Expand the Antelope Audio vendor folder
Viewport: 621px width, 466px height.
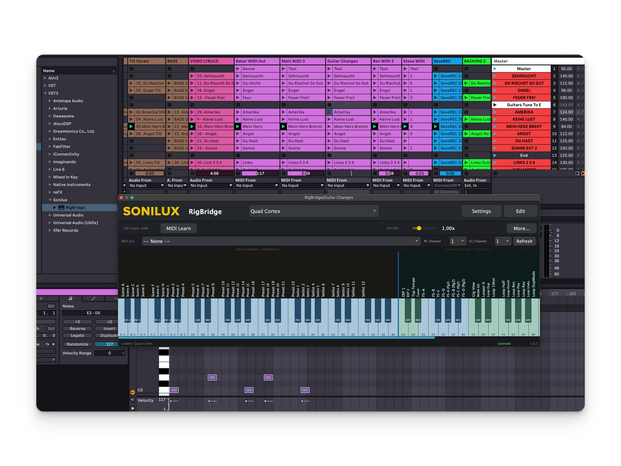point(50,101)
